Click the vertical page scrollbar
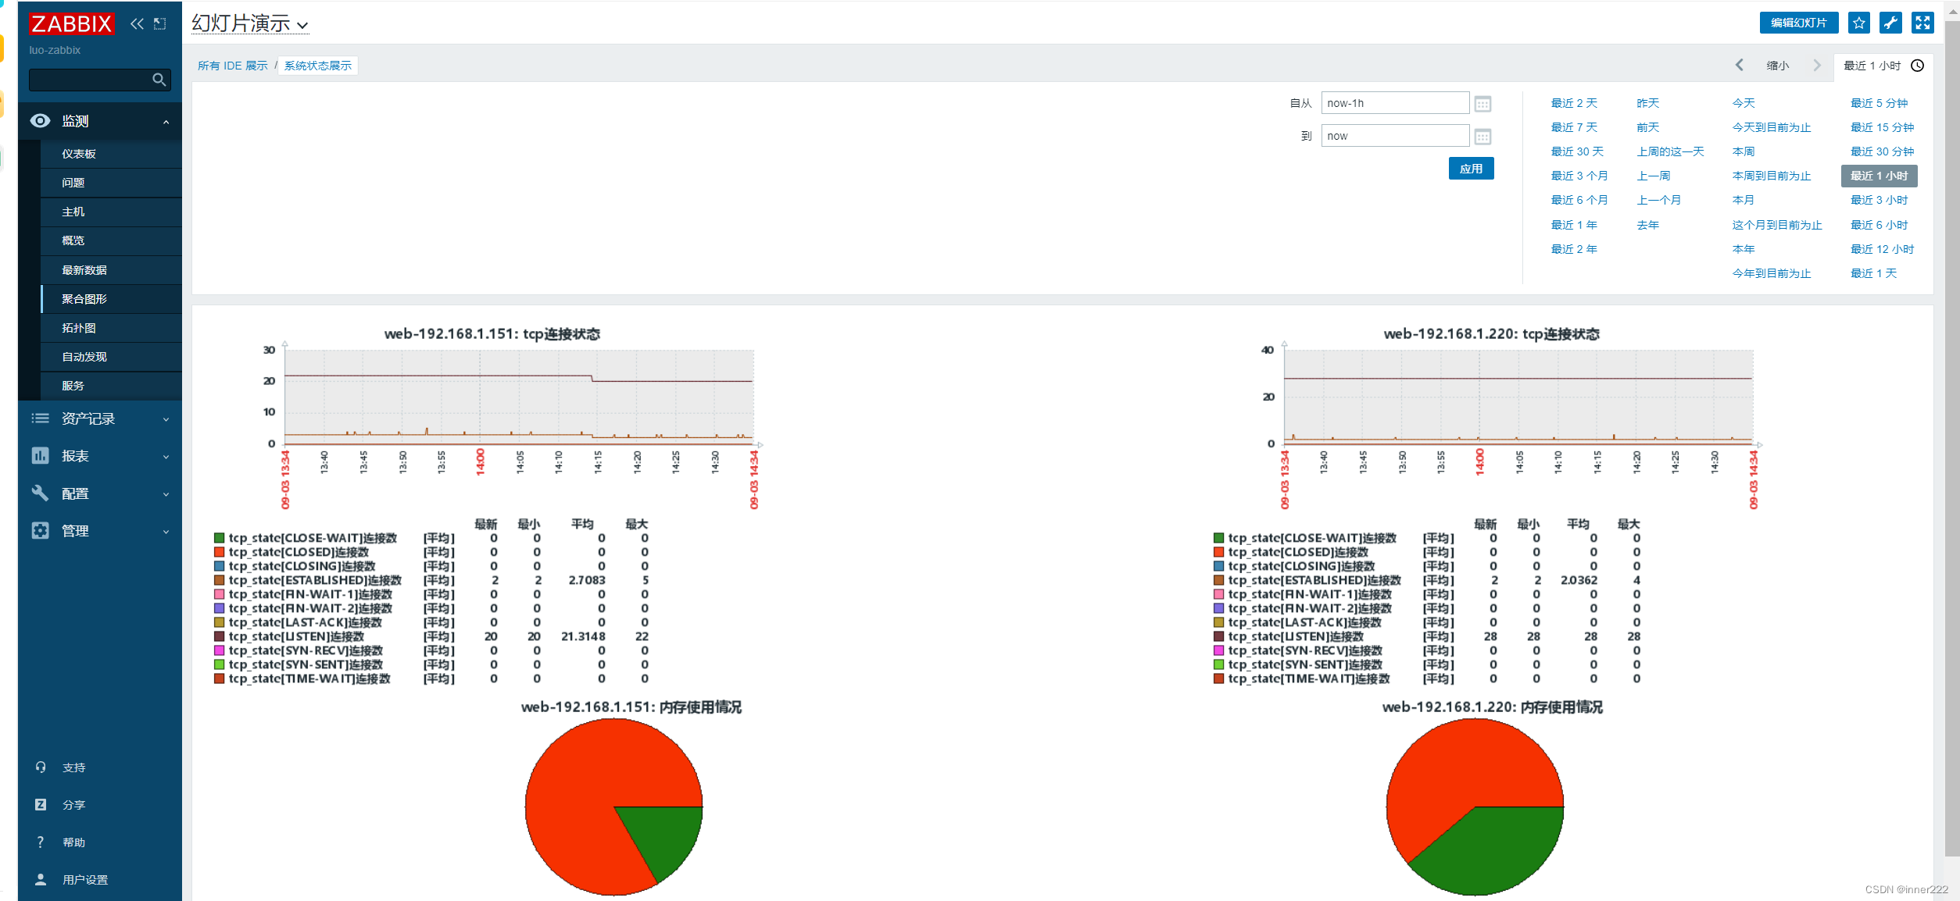 click(x=1951, y=437)
